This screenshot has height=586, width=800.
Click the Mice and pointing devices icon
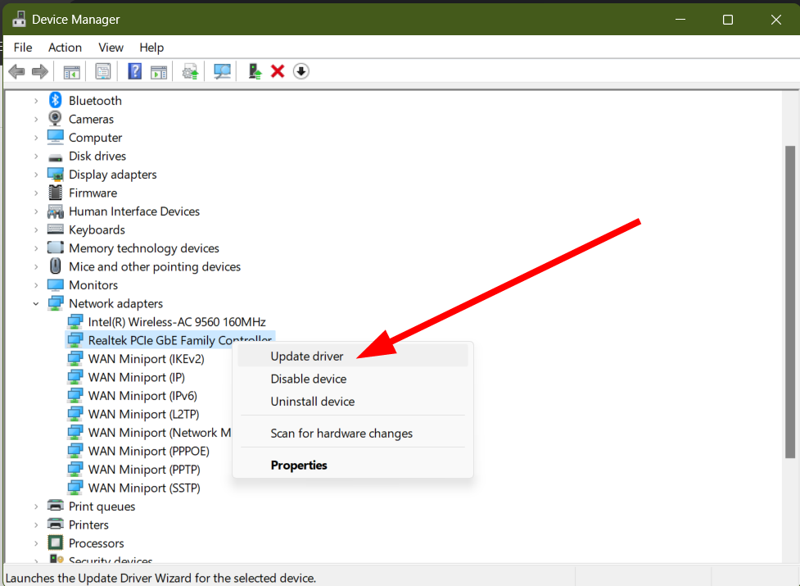coord(55,266)
